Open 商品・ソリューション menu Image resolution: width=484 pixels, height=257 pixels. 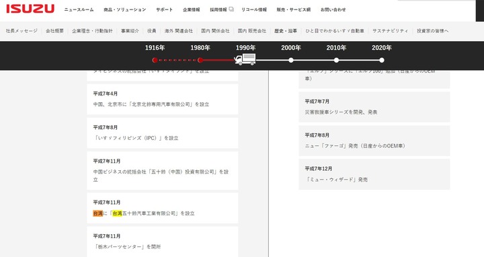click(x=125, y=9)
